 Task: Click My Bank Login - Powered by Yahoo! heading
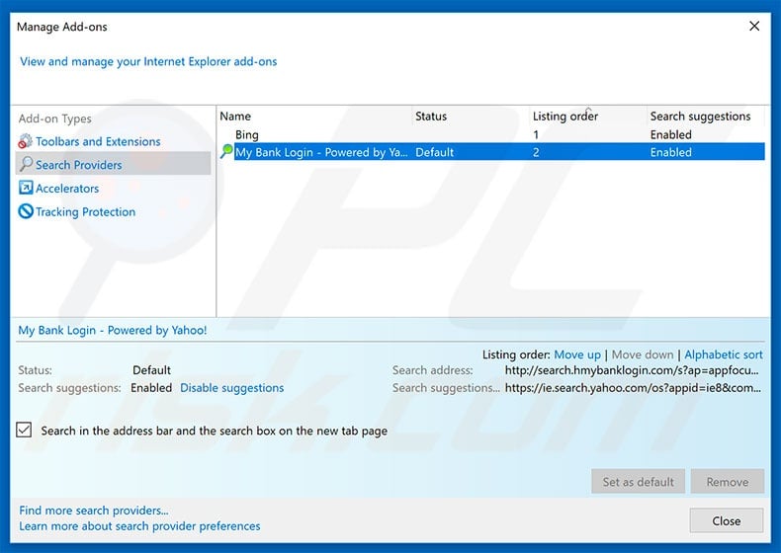(113, 330)
